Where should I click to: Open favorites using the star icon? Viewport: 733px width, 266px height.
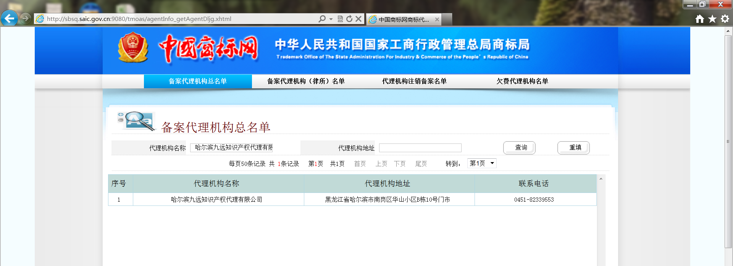712,19
